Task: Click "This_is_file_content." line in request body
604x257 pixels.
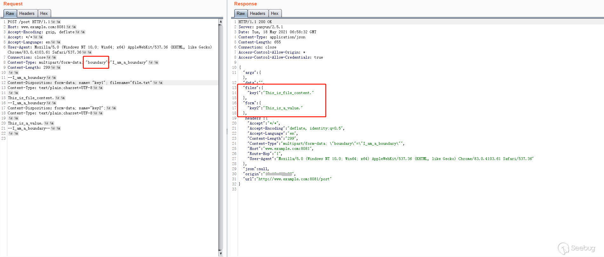Action: tap(31, 98)
